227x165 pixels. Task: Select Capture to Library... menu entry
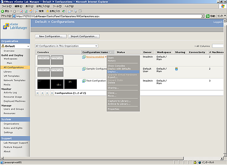[x=119, y=101]
